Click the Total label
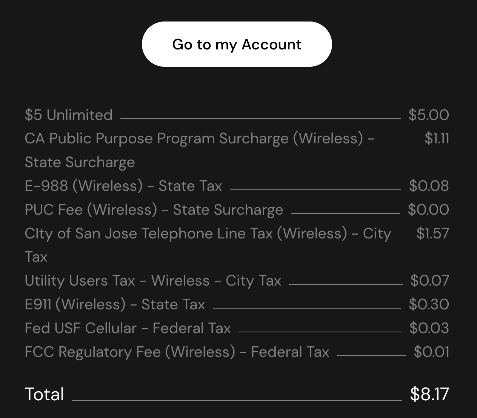The height and width of the screenshot is (418, 477). pyautogui.click(x=45, y=394)
